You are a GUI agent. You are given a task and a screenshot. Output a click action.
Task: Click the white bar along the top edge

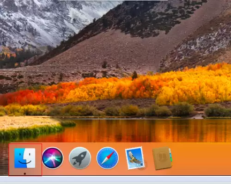tap(114, 0)
